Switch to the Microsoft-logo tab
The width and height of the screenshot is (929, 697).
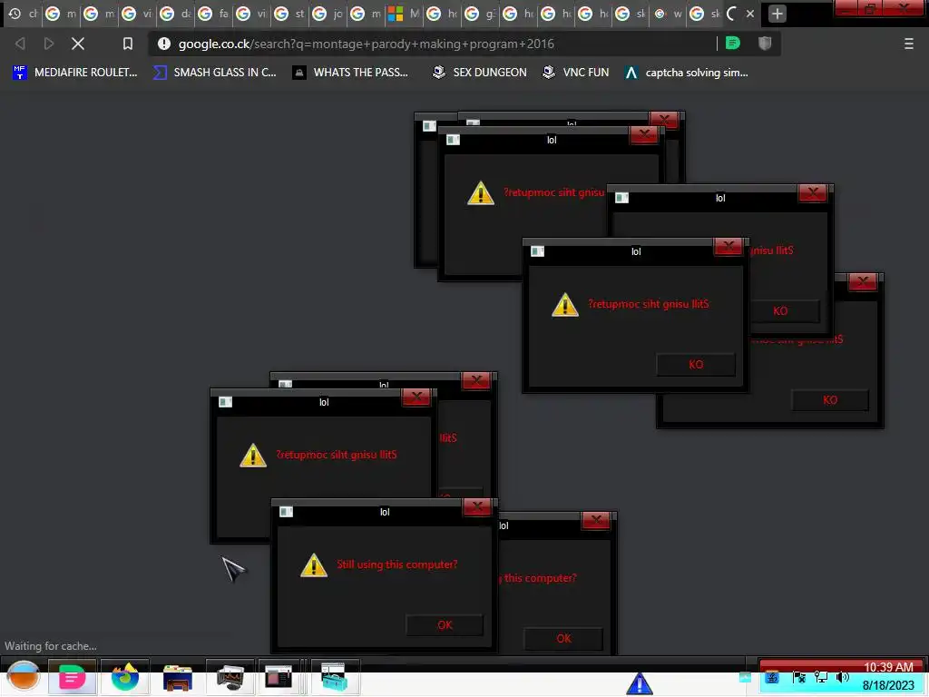tap(403, 13)
